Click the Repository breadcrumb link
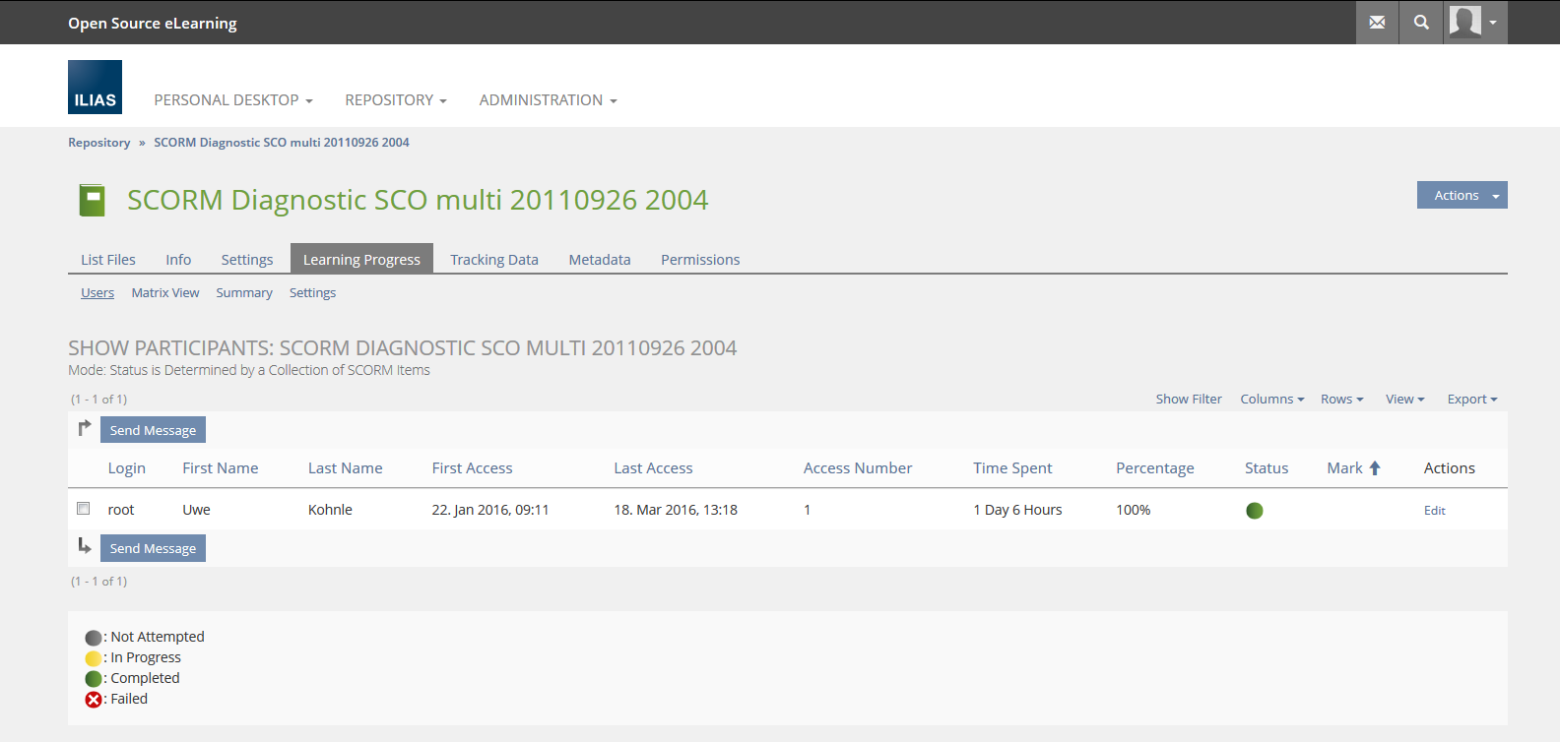Image resolution: width=1560 pixels, height=742 pixels. [98, 143]
